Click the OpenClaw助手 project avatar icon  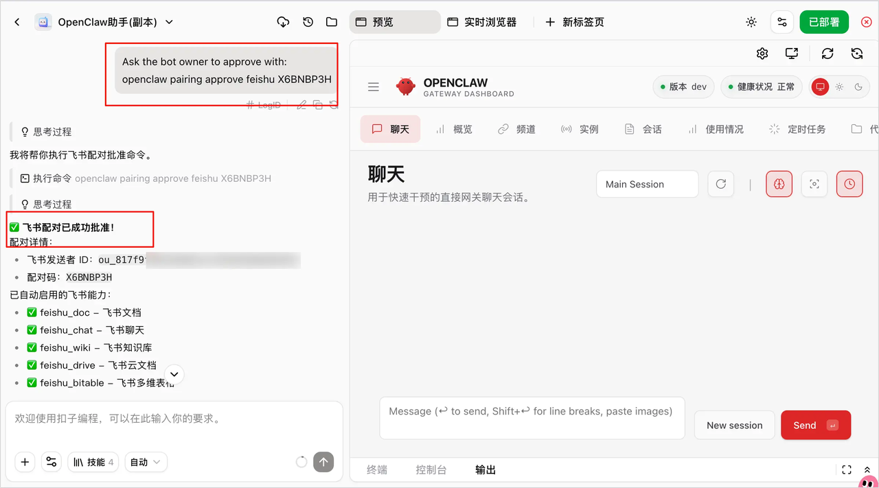pyautogui.click(x=43, y=22)
